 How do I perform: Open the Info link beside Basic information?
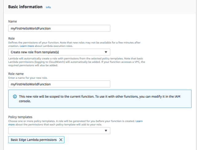coord(48,7)
